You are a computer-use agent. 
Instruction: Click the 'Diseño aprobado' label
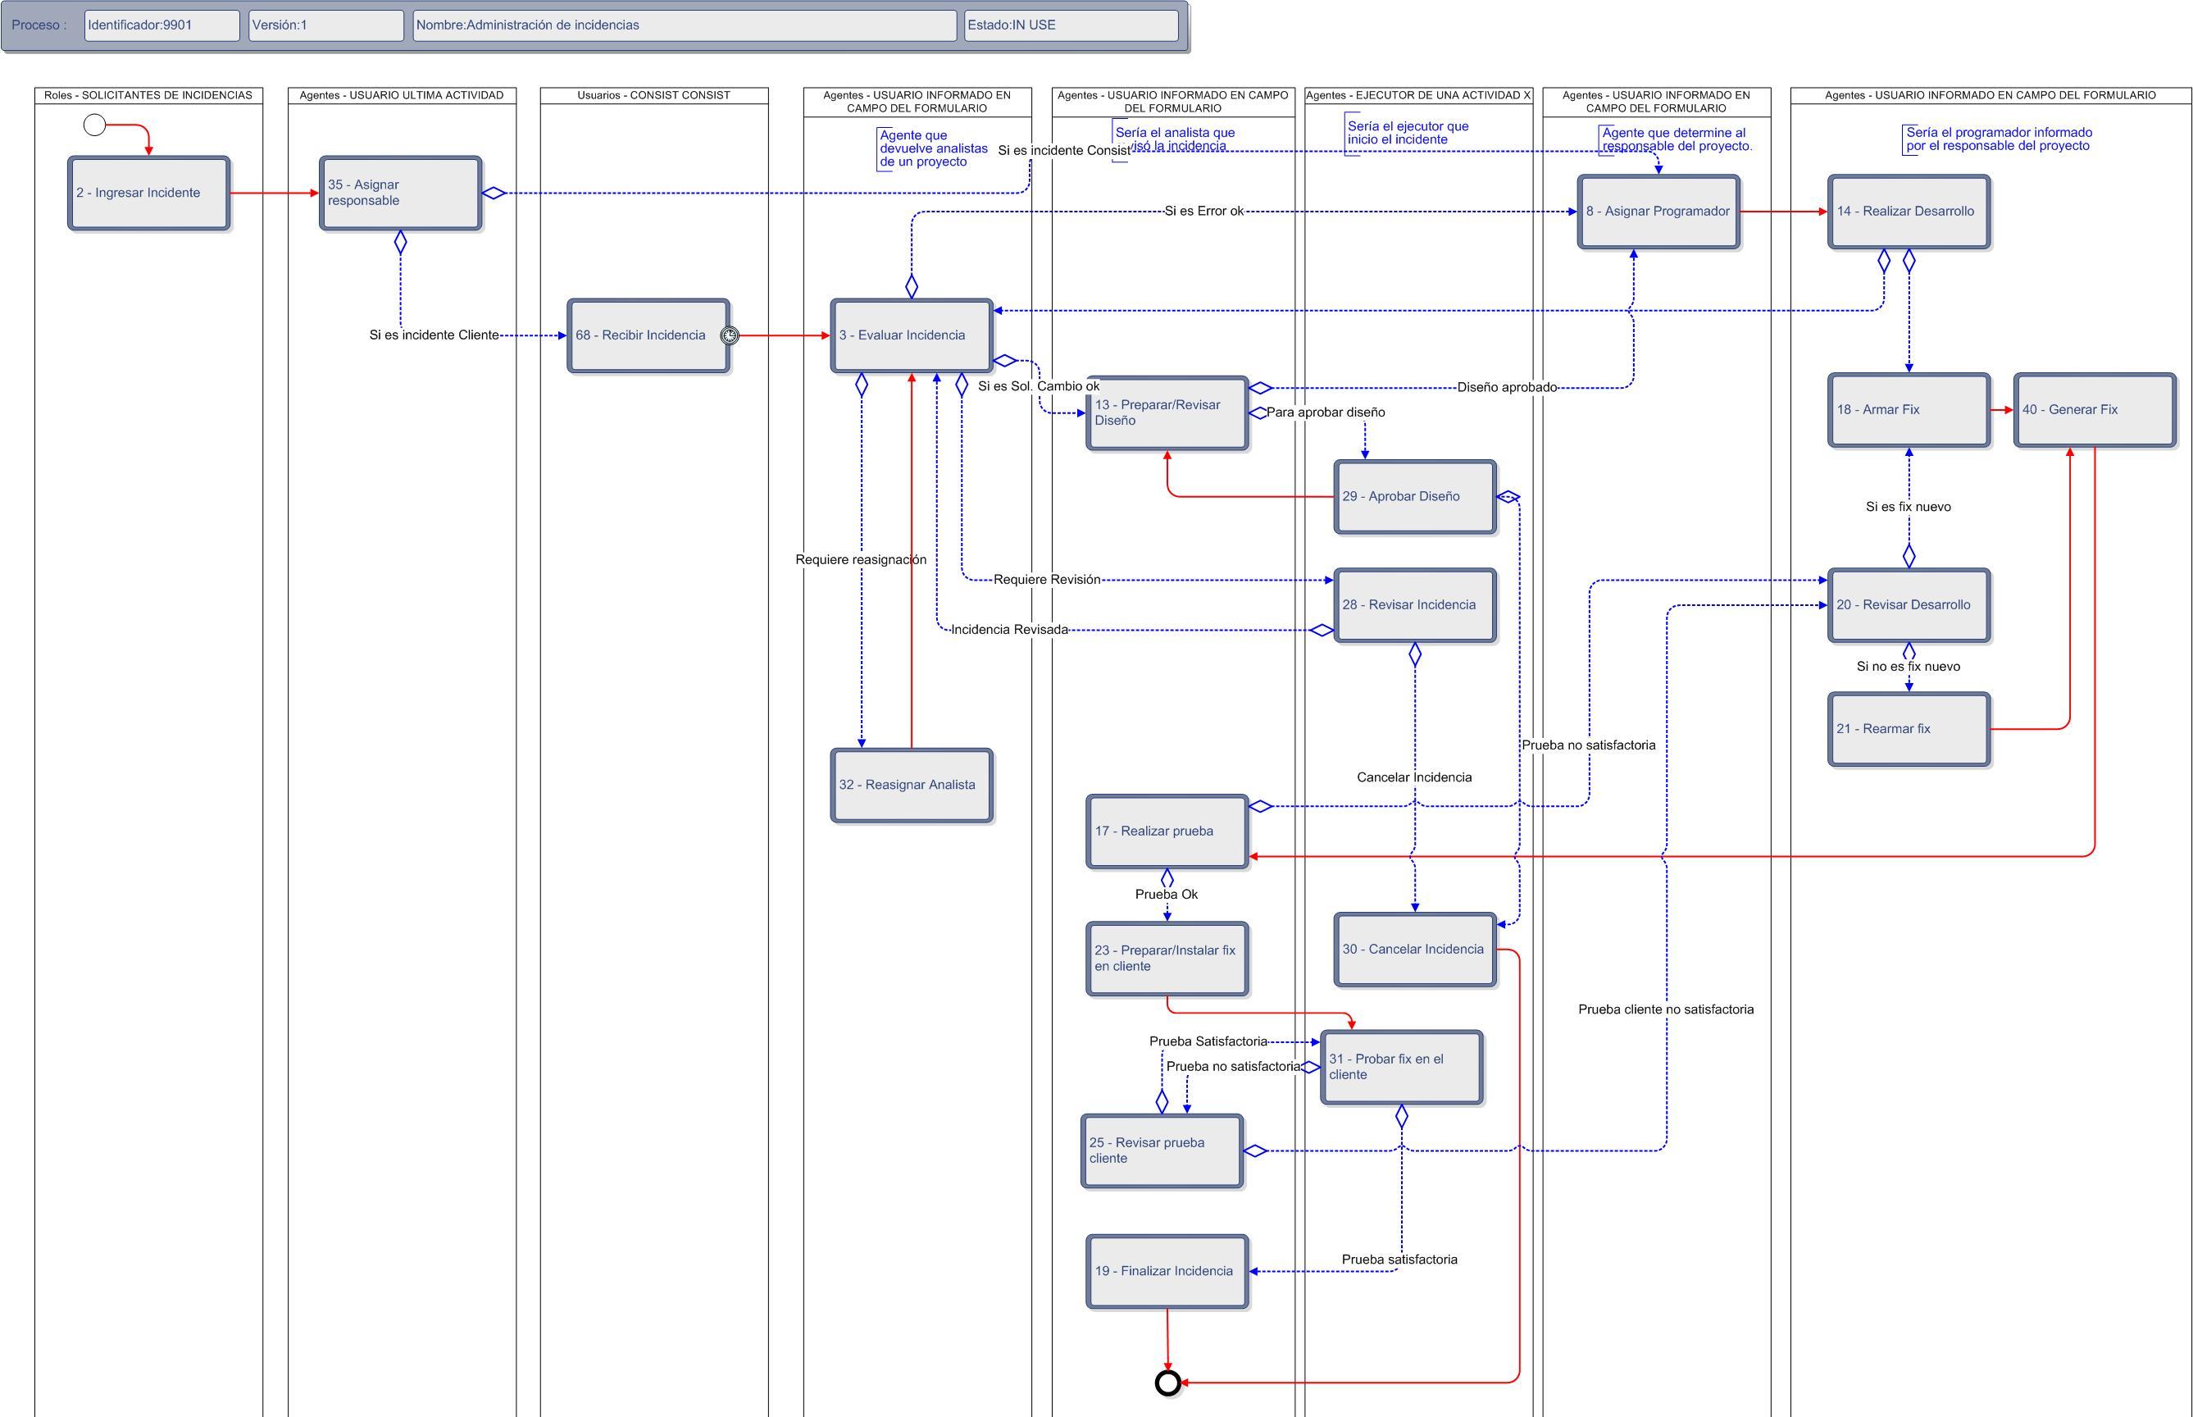tap(1507, 387)
